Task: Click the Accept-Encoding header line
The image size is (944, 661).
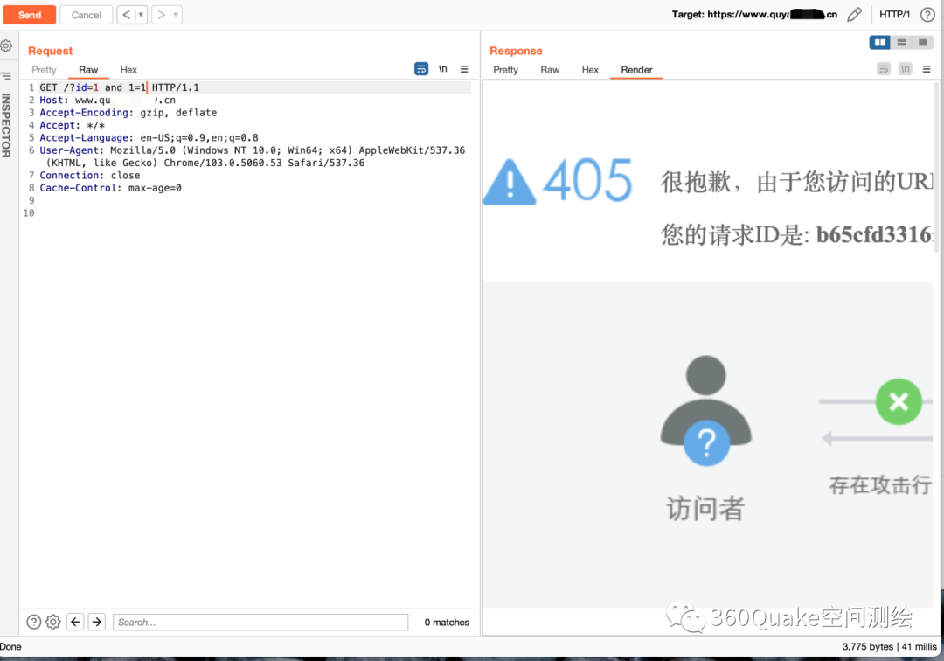Action: click(x=128, y=113)
